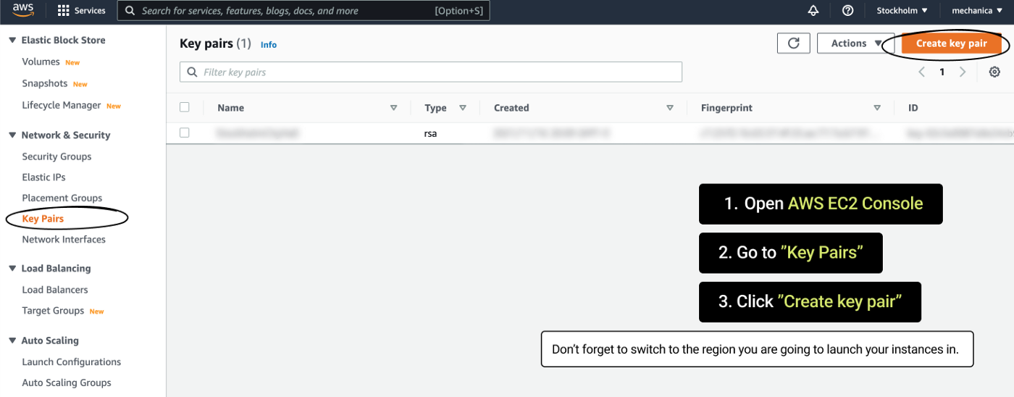The image size is (1014, 397).
Task: Open table preferences gear icon
Action: [x=994, y=72]
